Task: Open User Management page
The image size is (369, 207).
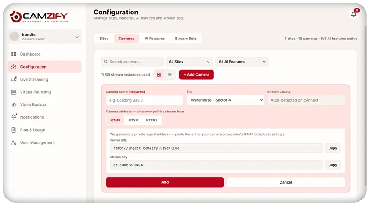Action: [x=44, y=142]
